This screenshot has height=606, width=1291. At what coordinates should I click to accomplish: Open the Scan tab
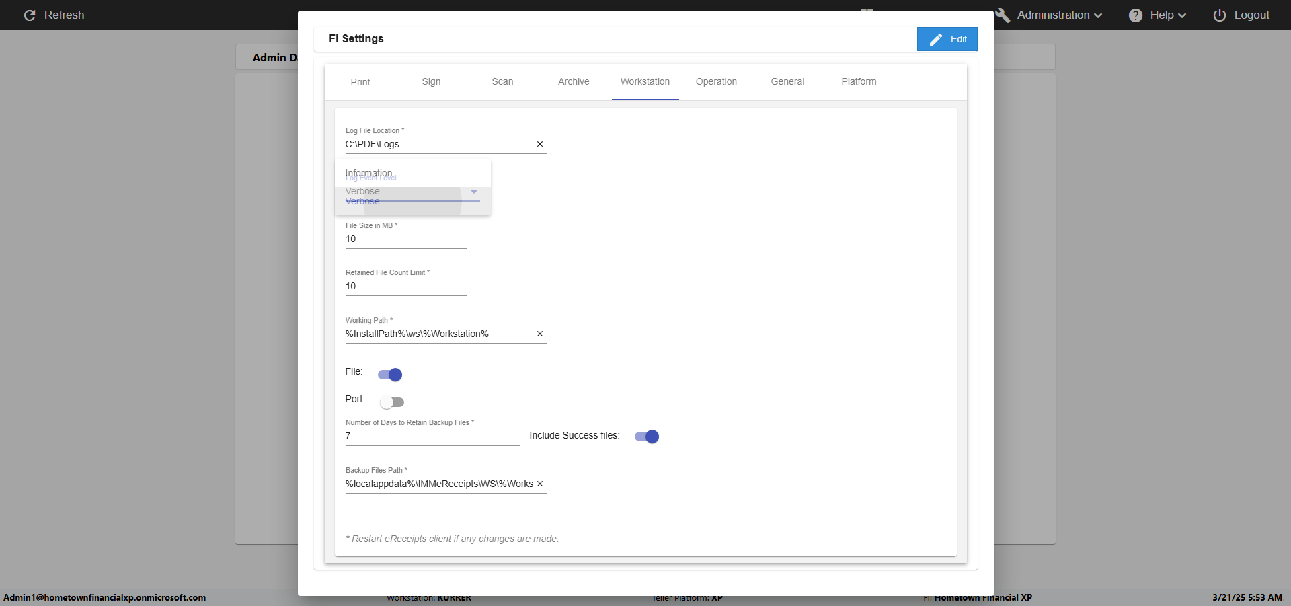[x=502, y=82]
